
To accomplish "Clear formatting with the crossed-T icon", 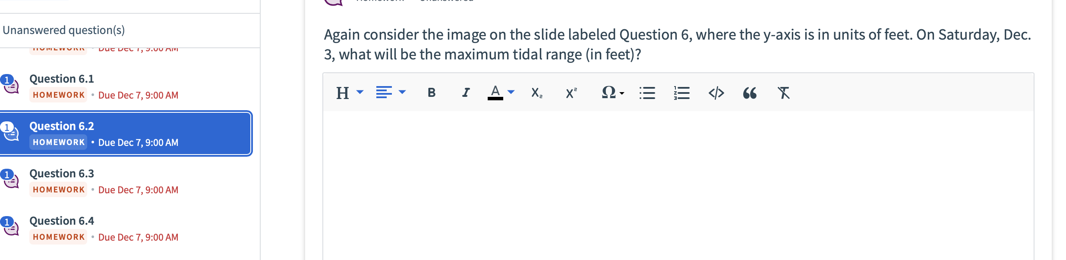I will coord(783,93).
